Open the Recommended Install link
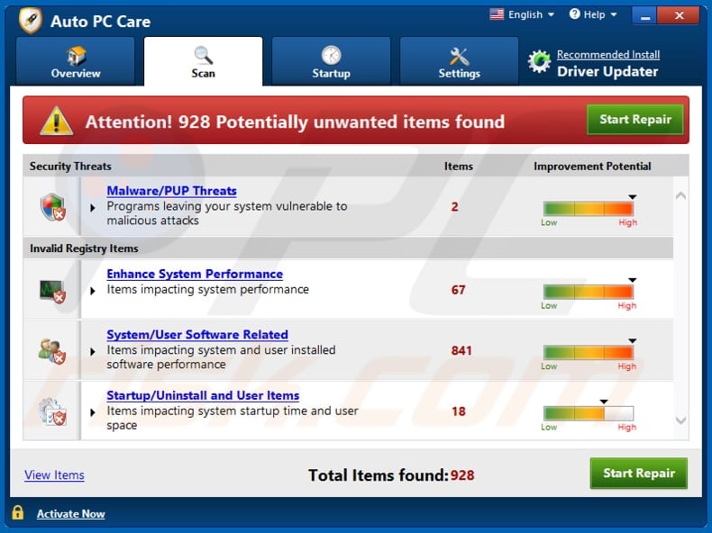The image size is (712, 533). pyautogui.click(x=608, y=55)
